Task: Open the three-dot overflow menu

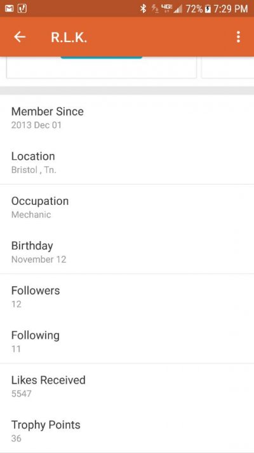Action: pyautogui.click(x=238, y=37)
